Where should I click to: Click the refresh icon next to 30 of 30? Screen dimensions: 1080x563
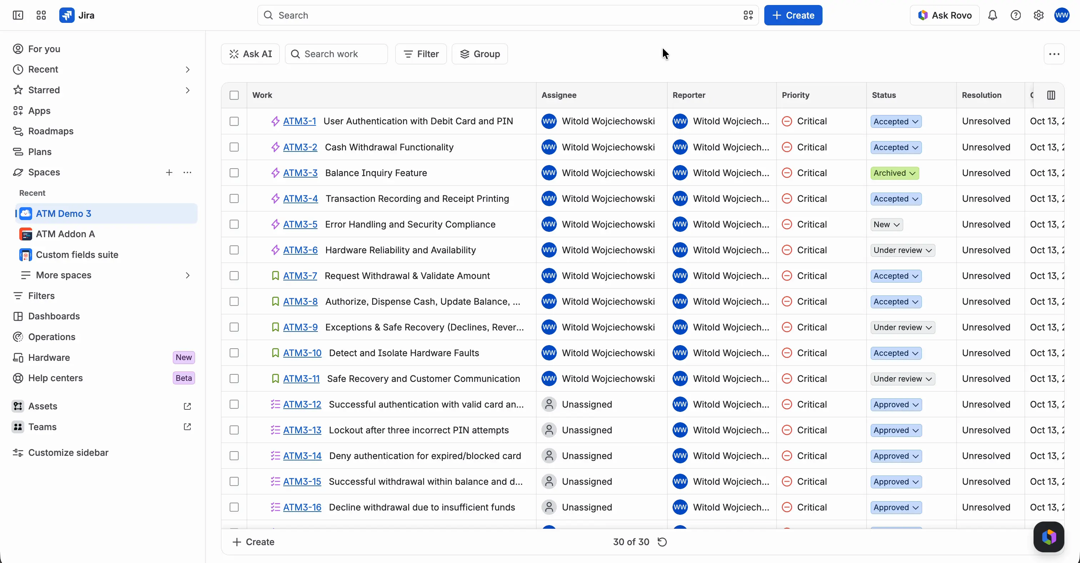pos(662,542)
